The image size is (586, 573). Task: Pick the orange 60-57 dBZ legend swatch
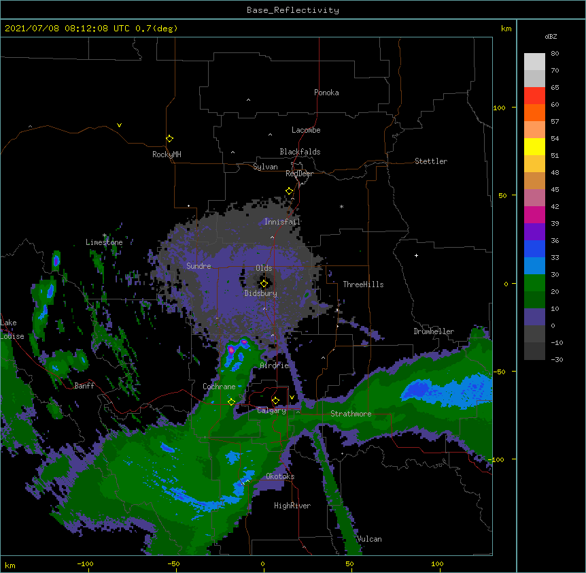534,112
